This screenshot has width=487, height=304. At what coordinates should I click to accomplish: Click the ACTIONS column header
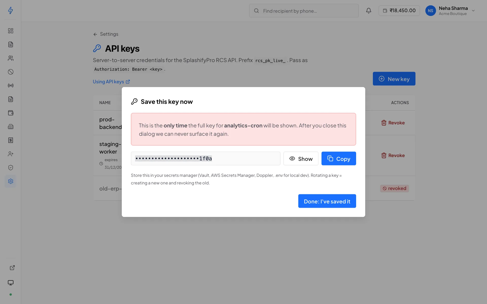tap(400, 103)
